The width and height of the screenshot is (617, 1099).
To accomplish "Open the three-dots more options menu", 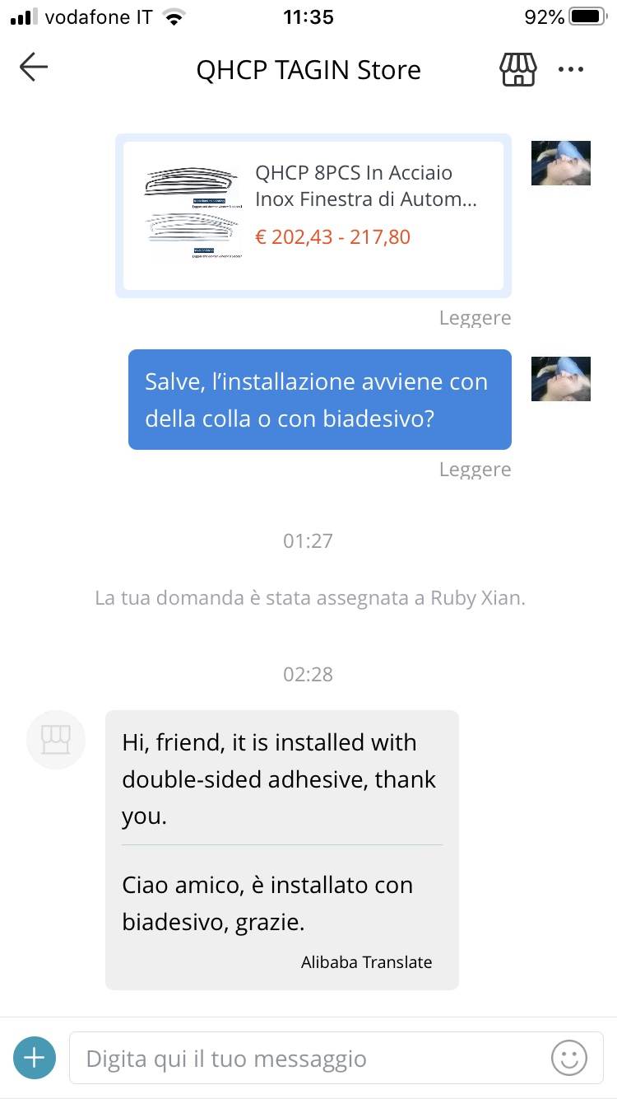I will pos(571,69).
